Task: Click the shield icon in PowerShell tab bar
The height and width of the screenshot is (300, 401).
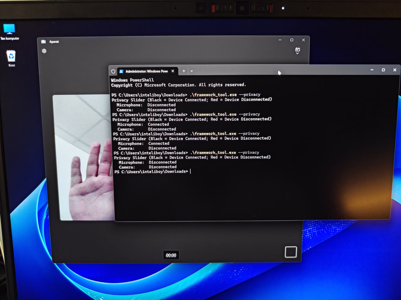Action: tap(113, 71)
